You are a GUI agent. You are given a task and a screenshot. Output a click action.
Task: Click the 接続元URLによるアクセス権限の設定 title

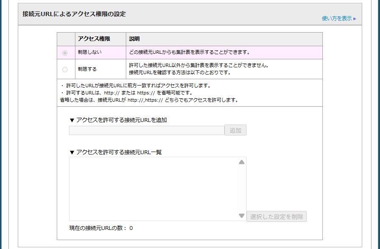coord(74,14)
